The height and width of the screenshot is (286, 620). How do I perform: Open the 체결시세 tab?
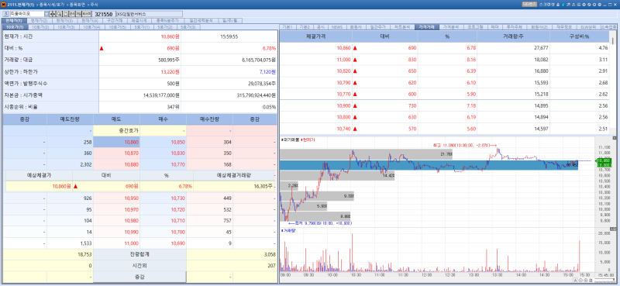pyautogui.click(x=139, y=20)
